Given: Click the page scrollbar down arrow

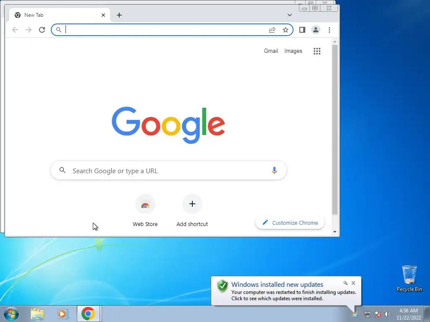Looking at the screenshot, I should pyautogui.click(x=335, y=231).
